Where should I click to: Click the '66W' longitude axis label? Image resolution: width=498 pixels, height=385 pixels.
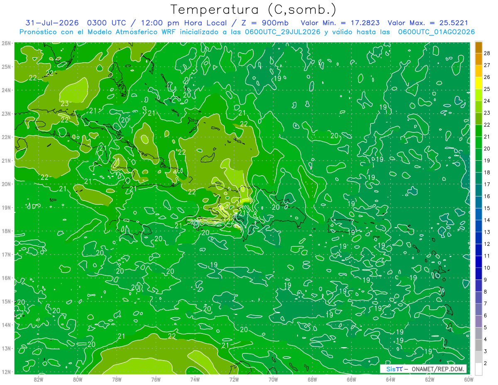pos(351,379)
